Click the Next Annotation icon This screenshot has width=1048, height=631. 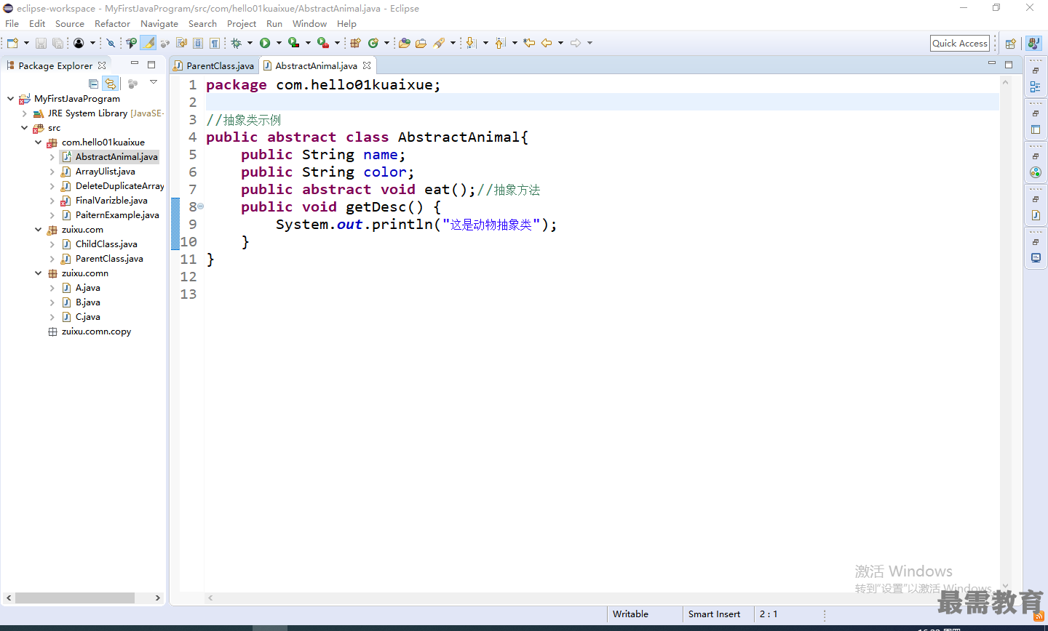(471, 43)
